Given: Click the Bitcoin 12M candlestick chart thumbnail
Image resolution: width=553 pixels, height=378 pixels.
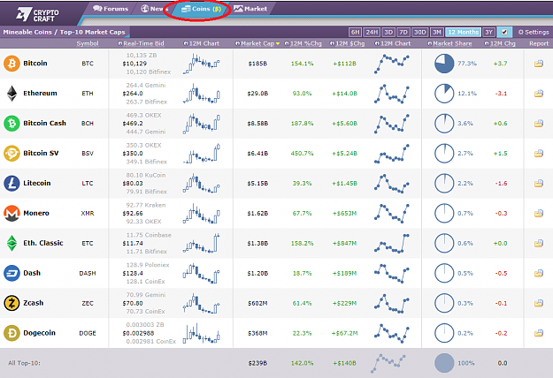Looking at the screenshot, I should click(x=202, y=64).
